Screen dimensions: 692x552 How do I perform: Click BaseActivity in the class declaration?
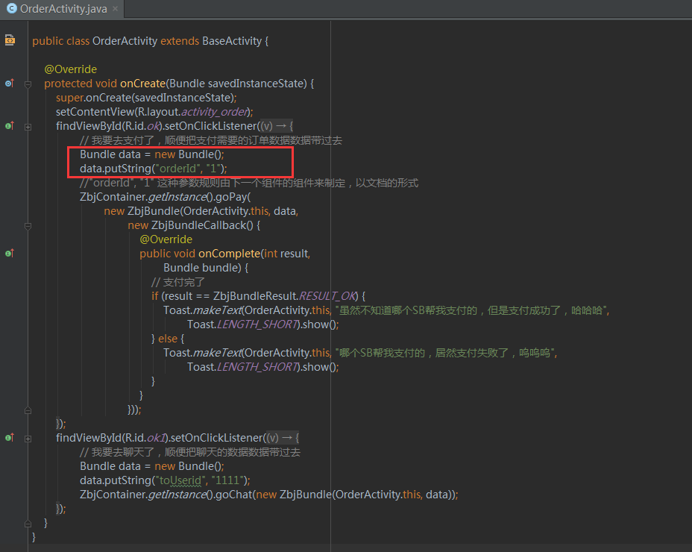point(231,41)
